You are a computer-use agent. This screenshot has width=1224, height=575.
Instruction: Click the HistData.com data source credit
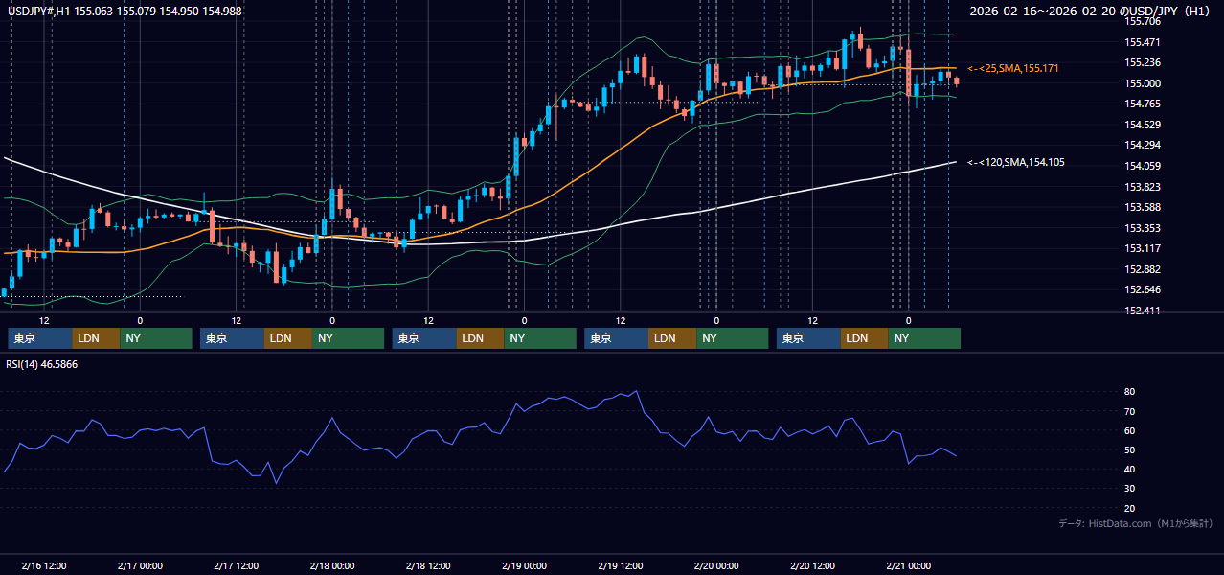tap(1136, 523)
